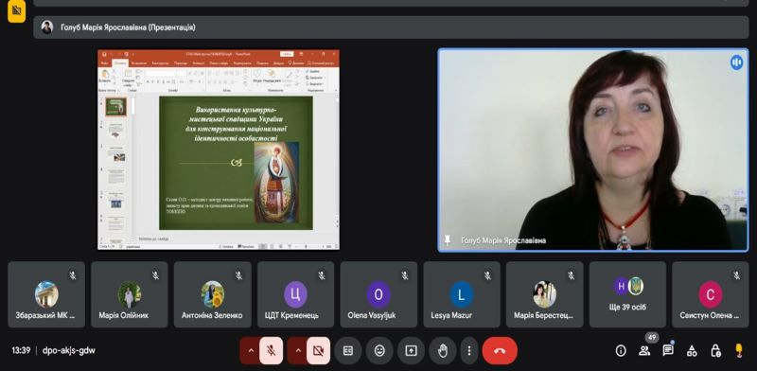
Task: Open the three-dot more options menu
Action: pyautogui.click(x=468, y=351)
